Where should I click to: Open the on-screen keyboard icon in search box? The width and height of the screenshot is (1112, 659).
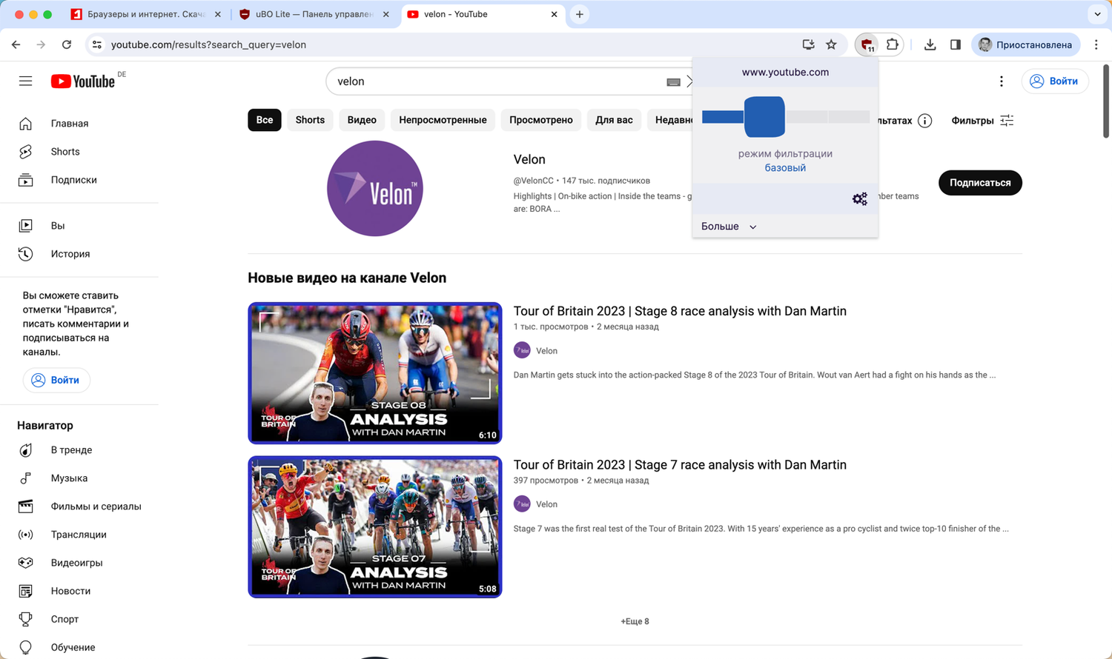[673, 82]
